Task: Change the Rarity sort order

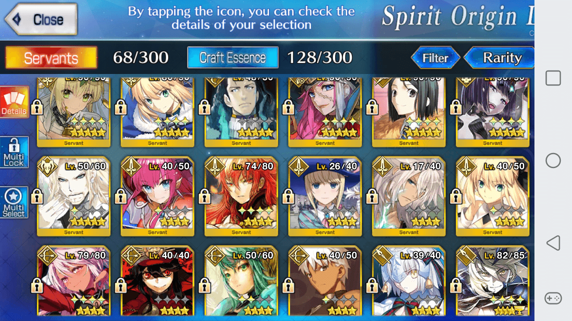Action: 500,58
